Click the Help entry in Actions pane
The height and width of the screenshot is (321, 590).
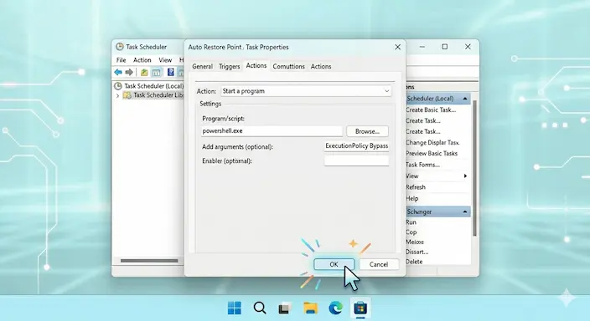[412, 199]
